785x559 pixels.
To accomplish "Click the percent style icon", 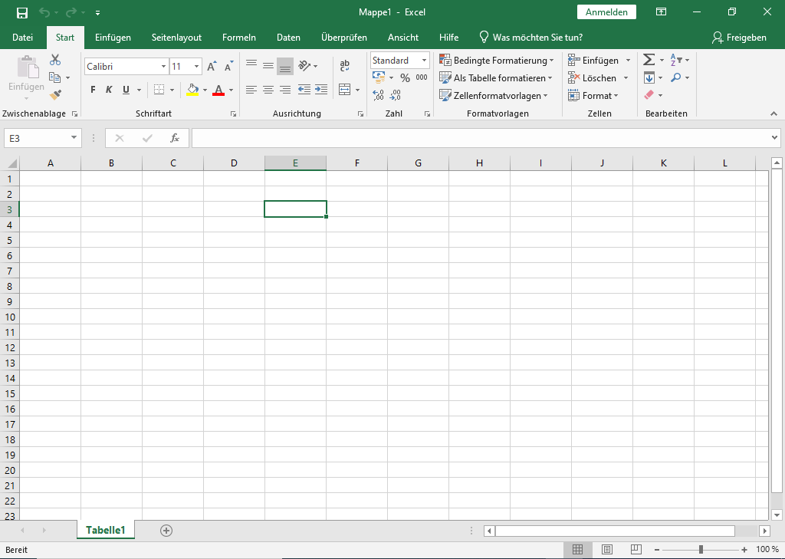I will pyautogui.click(x=405, y=77).
